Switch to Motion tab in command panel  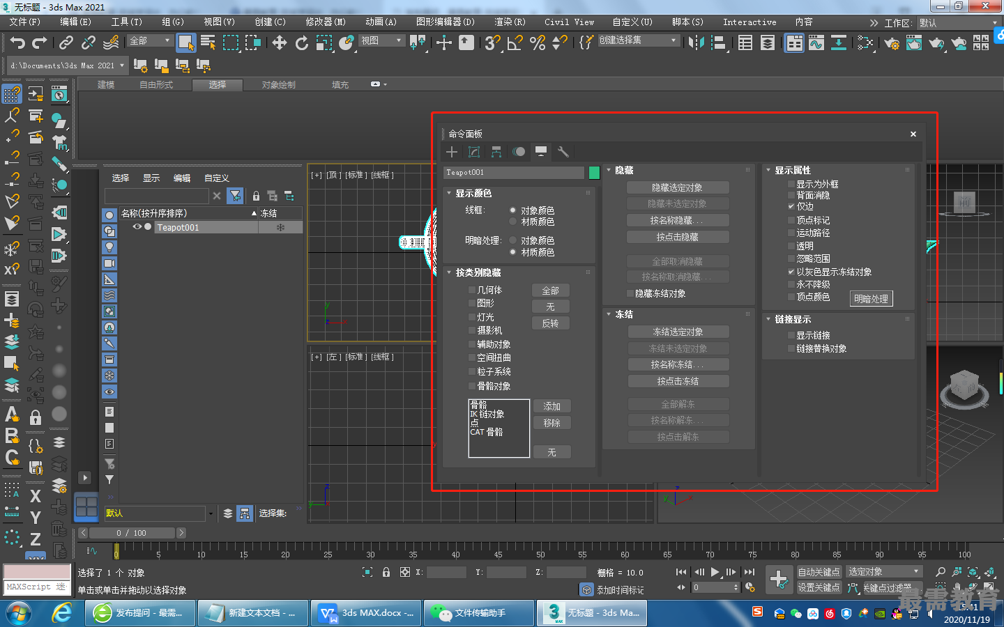coord(519,152)
